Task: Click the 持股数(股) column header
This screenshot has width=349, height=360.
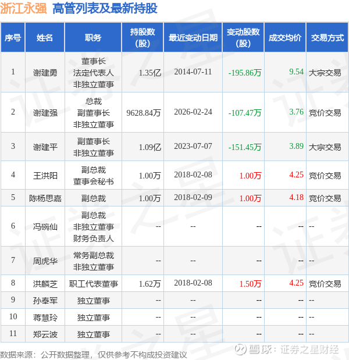Action: pyautogui.click(x=143, y=37)
